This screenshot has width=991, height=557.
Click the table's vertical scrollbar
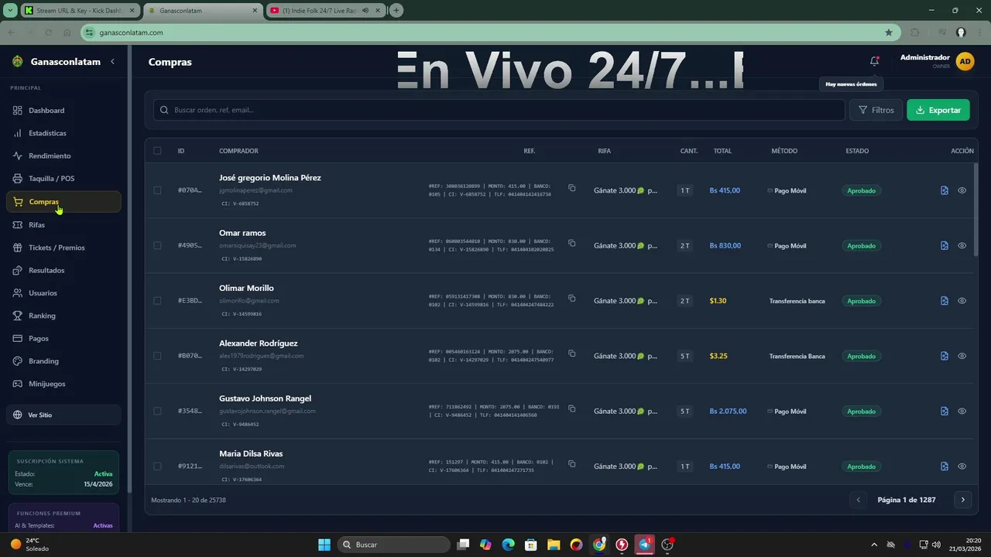click(976, 209)
